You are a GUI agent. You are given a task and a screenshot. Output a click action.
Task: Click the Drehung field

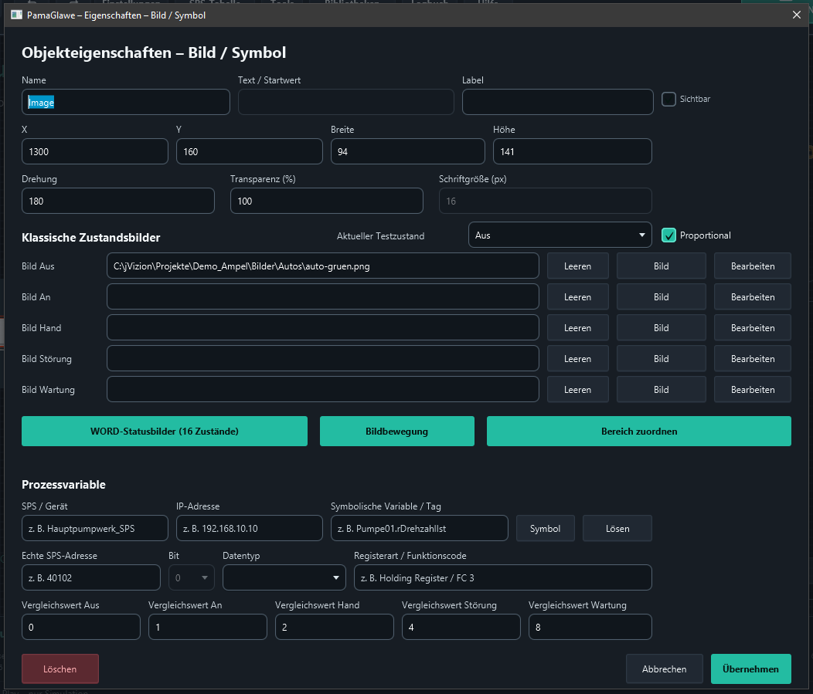pyautogui.click(x=118, y=201)
